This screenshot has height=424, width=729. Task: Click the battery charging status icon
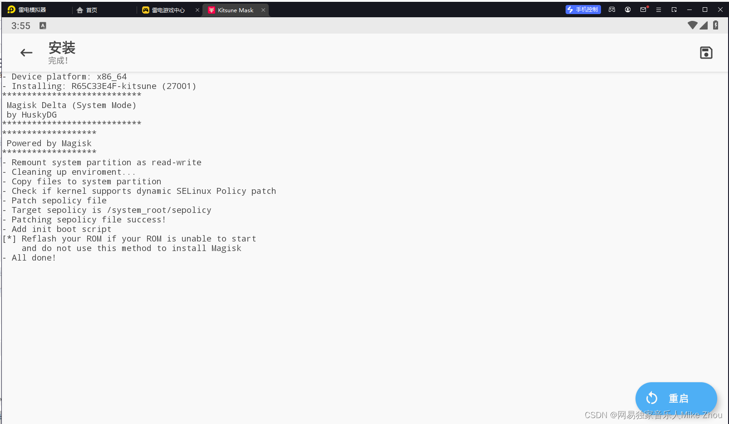(x=716, y=25)
